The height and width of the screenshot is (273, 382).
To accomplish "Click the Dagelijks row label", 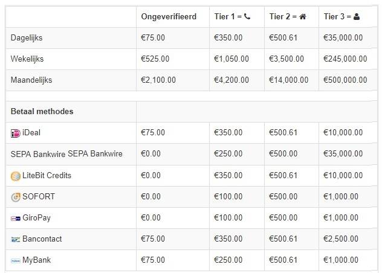I will (x=27, y=37).
